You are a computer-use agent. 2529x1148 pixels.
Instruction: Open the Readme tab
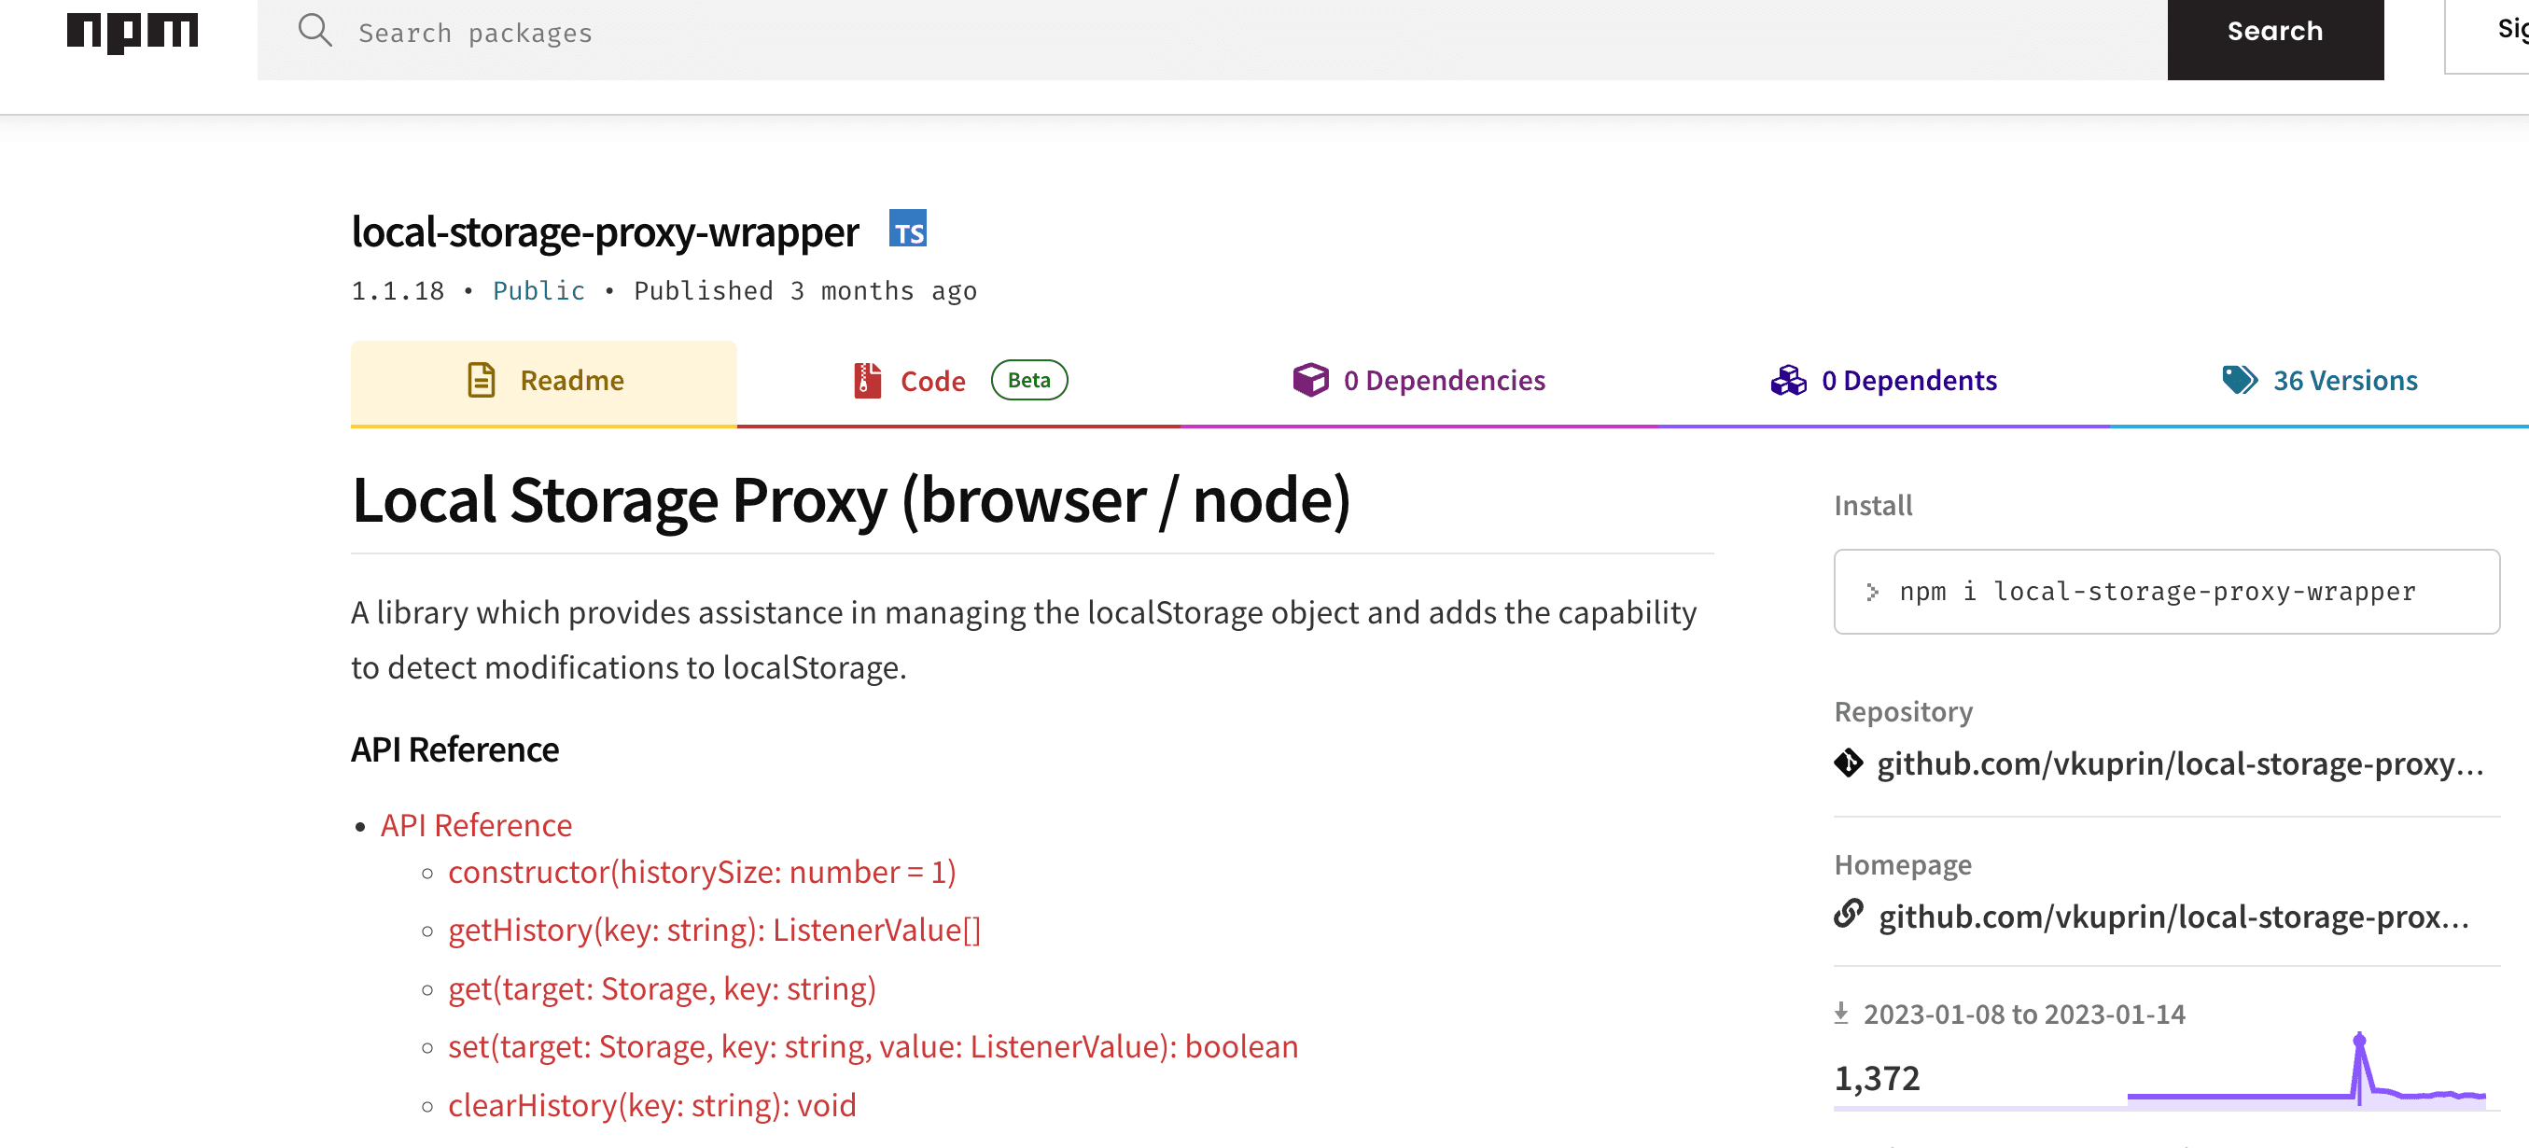(544, 382)
